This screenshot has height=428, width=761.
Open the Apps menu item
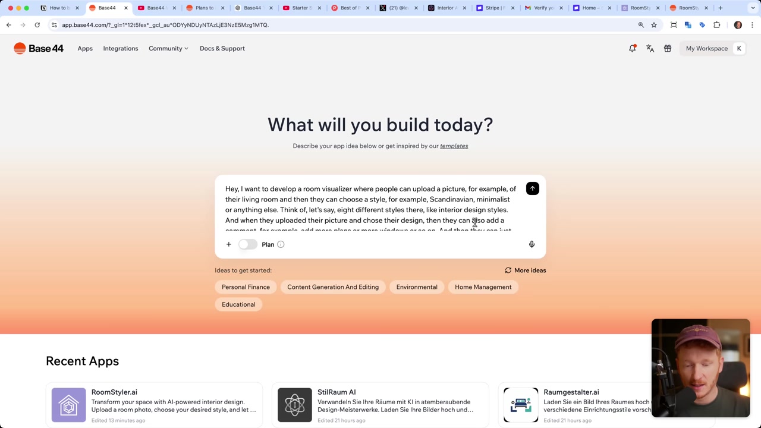[85, 48]
